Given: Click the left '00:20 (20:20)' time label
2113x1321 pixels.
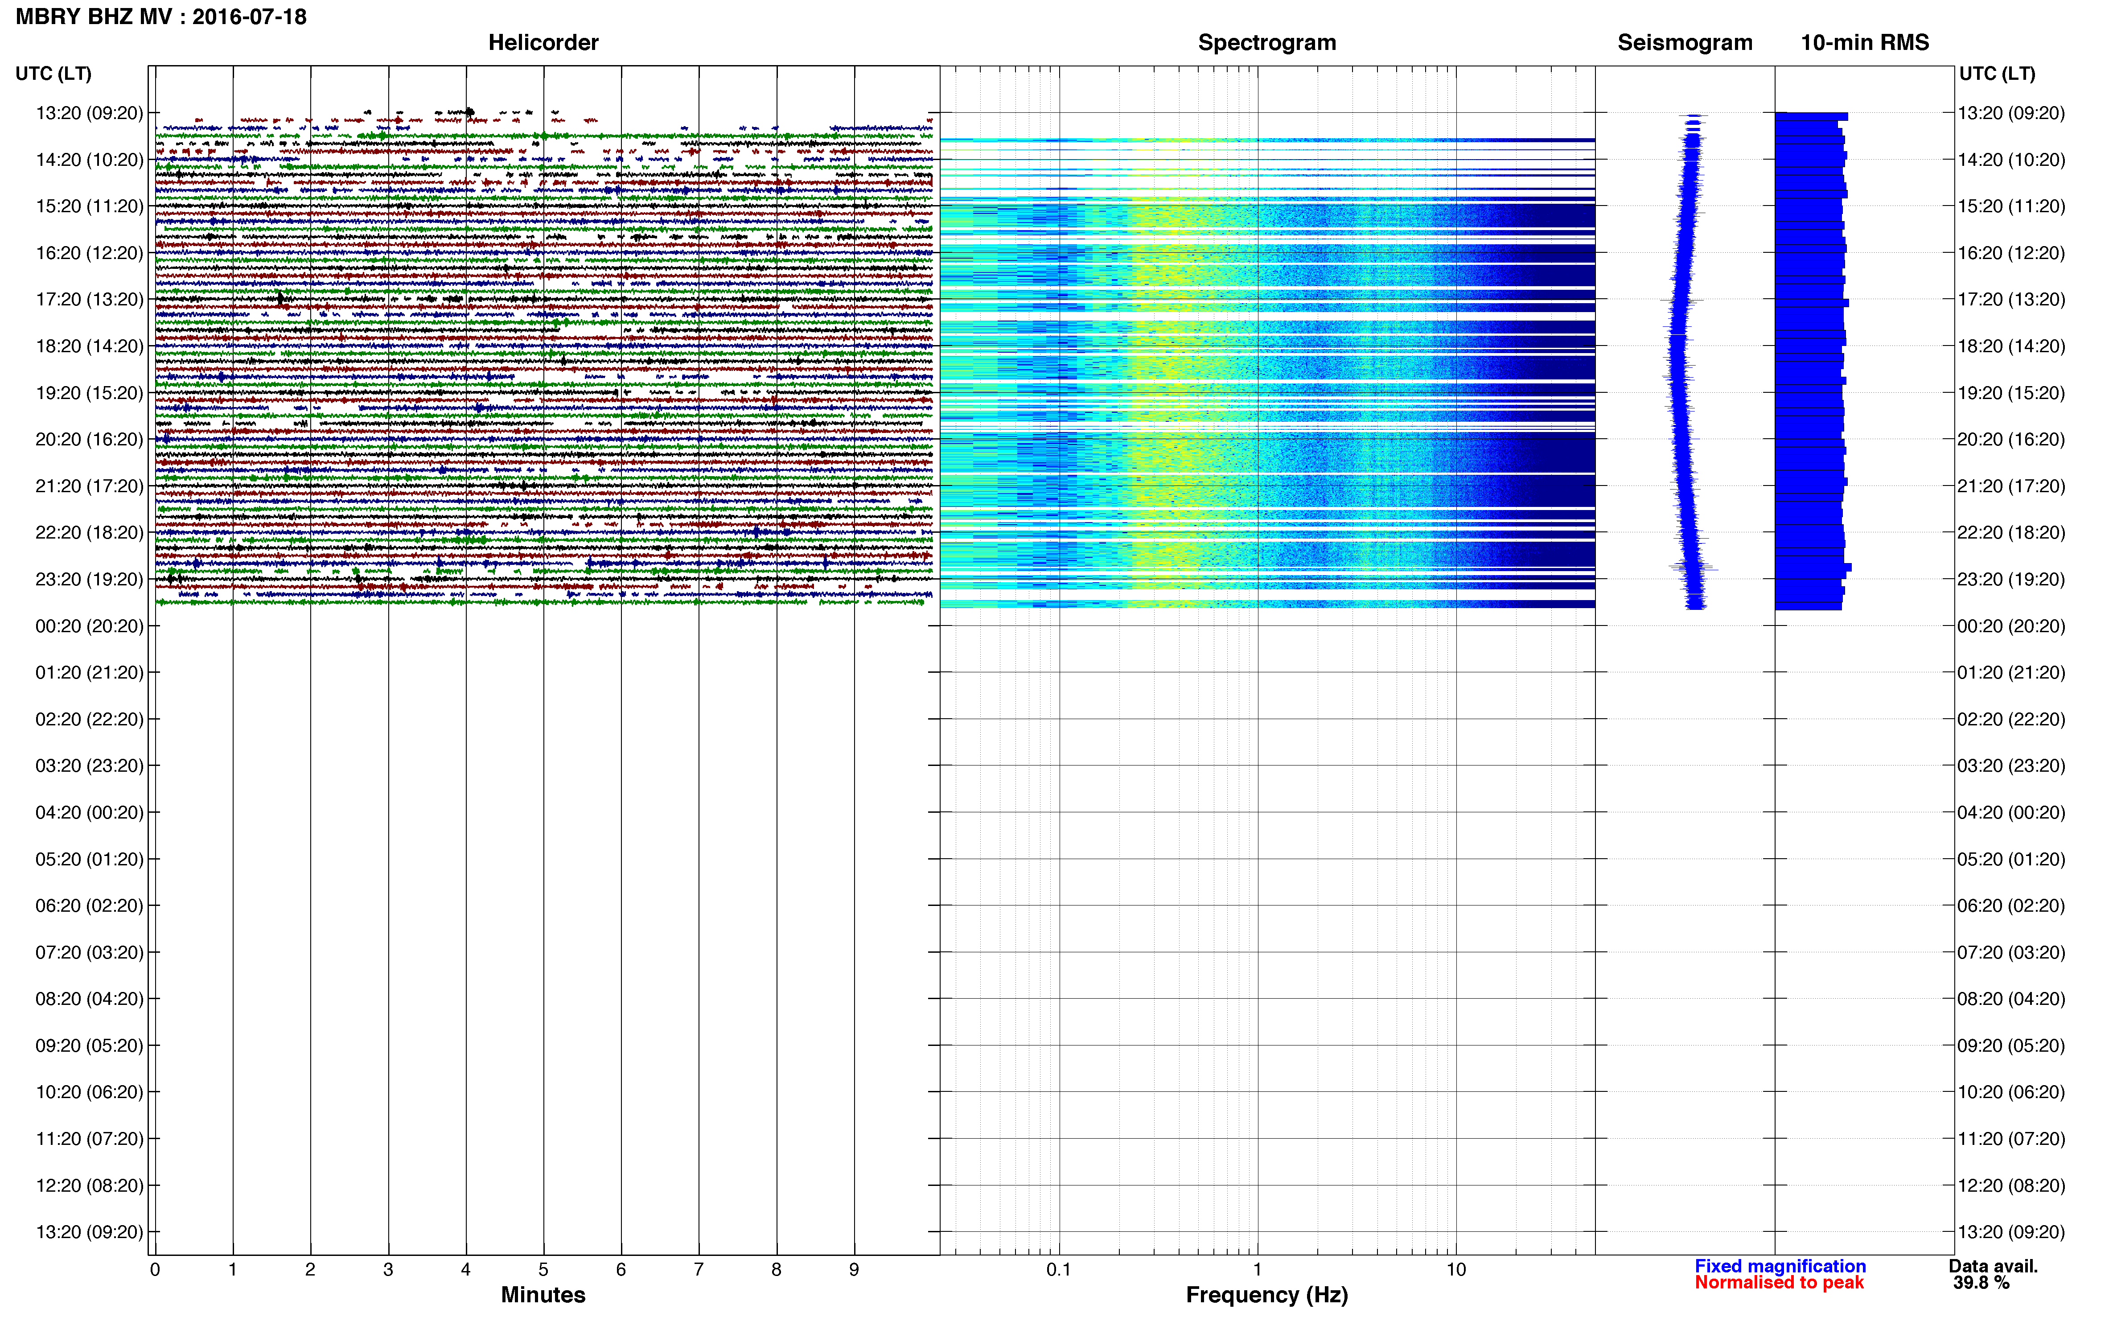Looking at the screenshot, I should pos(89,626).
